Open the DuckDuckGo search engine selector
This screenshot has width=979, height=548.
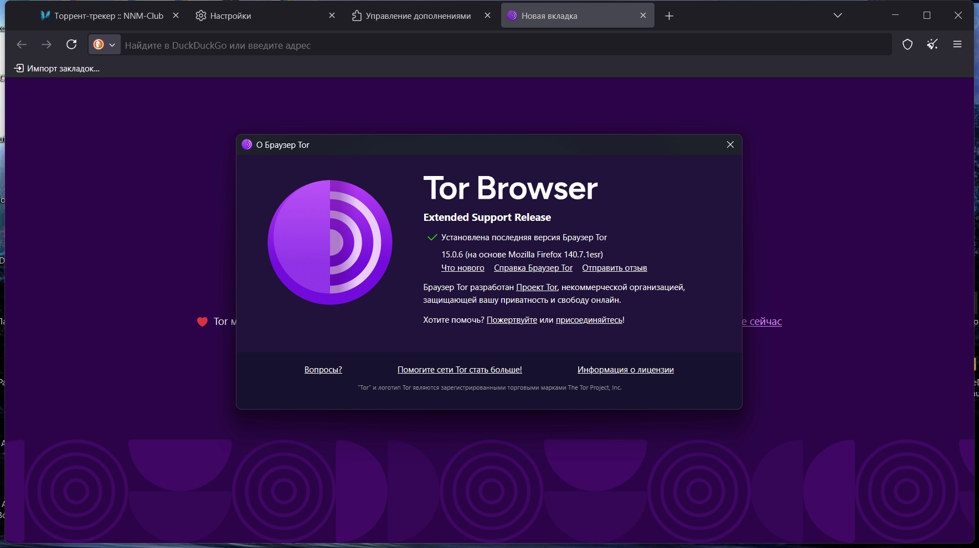(104, 45)
